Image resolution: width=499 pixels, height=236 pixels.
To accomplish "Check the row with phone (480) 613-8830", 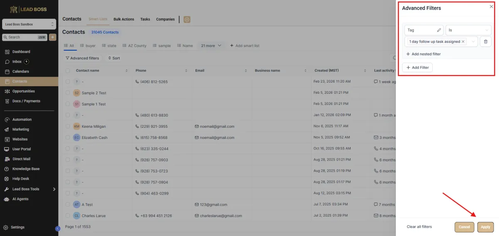I will point(68,115).
